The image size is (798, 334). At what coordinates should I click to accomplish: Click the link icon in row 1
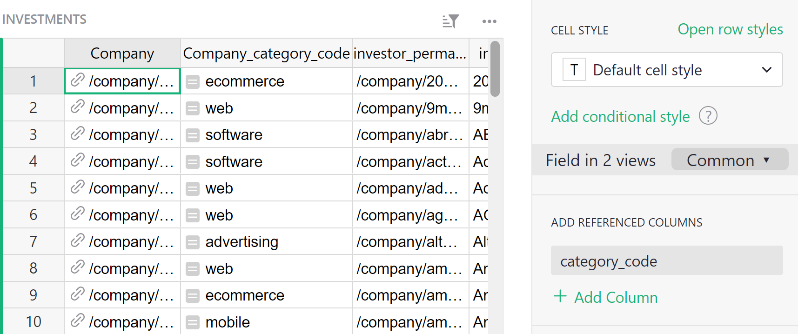77,80
